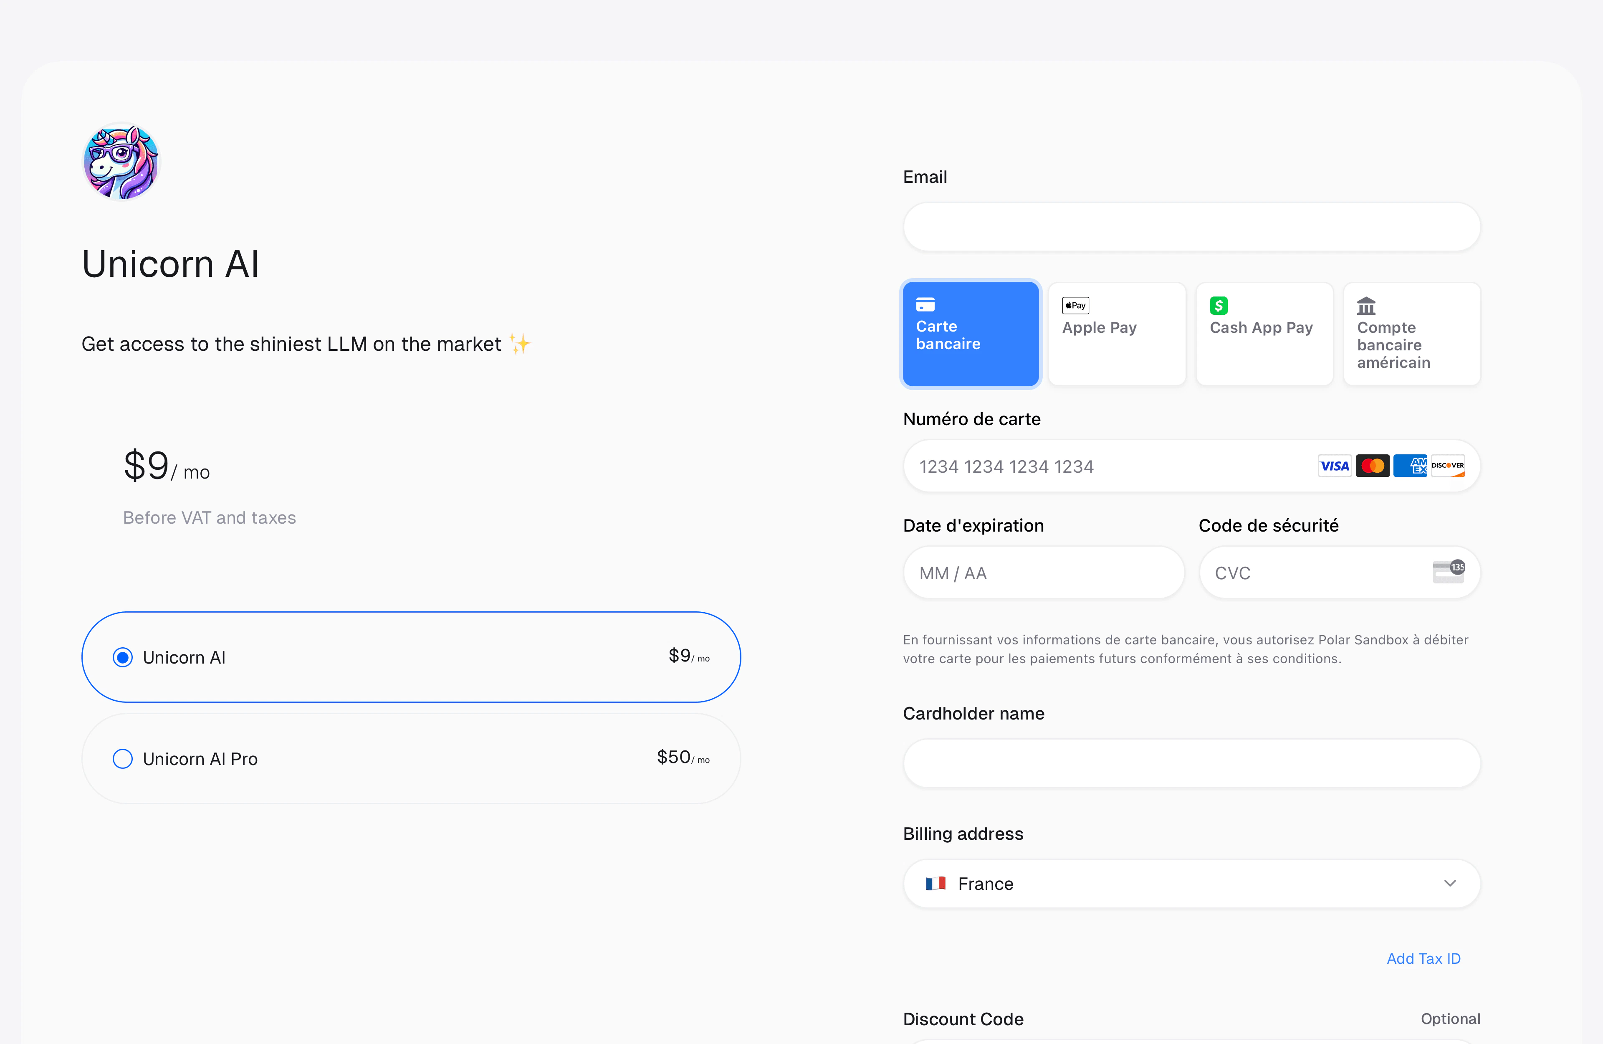Choose the $50 per month Pro plan row

point(411,759)
